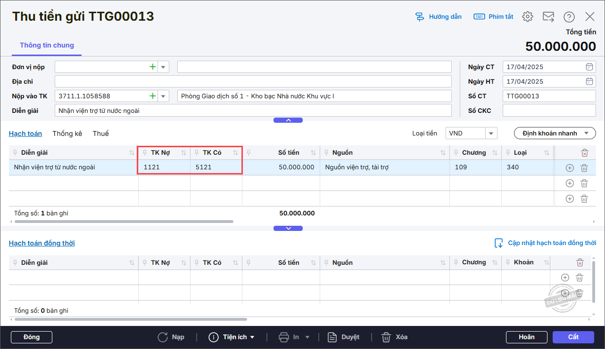Screen dimensions: 605x349
Task: Sort by the Nguồn column arrows
Action: tap(443, 153)
